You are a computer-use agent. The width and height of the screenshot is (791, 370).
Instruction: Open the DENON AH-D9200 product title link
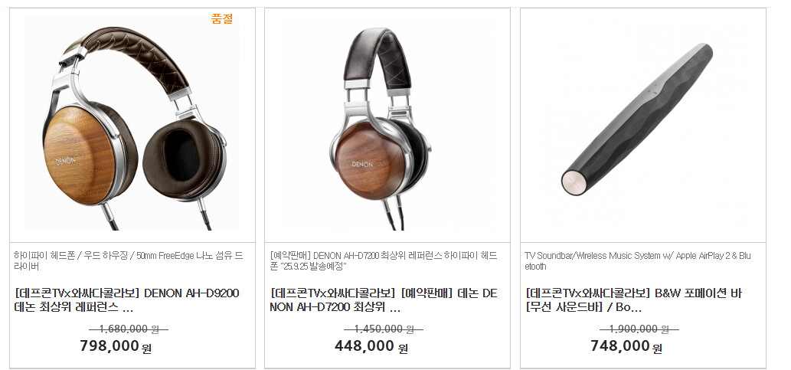point(126,300)
